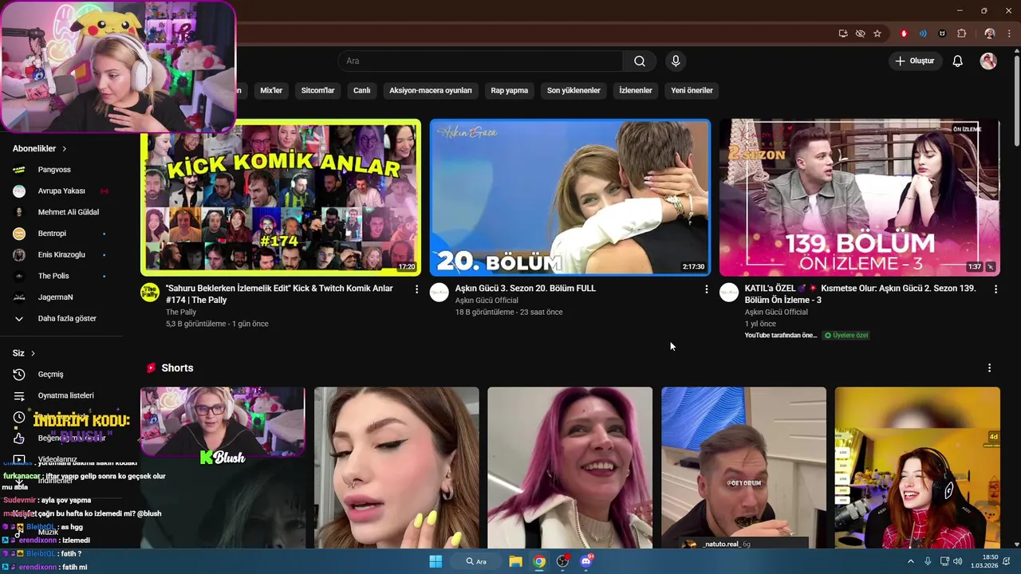Select the Canlı filter chip
1021x574 pixels.
click(362, 90)
